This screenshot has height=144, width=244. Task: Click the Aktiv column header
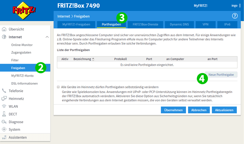65,59
